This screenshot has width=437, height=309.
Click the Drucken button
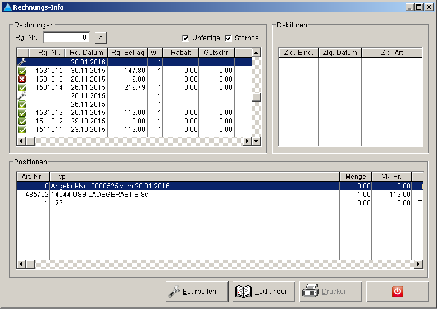[331, 292]
